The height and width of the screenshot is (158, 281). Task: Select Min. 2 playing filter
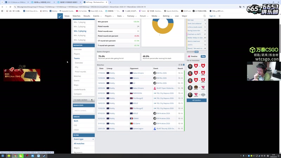point(80,27)
